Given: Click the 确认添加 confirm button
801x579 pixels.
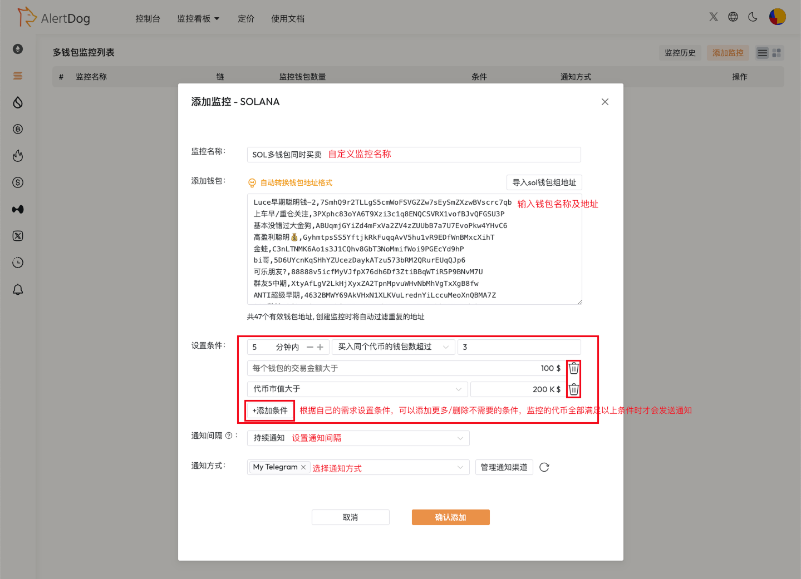Looking at the screenshot, I should tap(450, 517).
